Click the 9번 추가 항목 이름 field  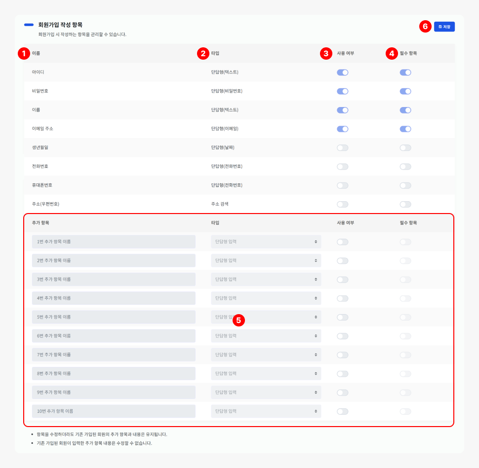[x=114, y=393]
